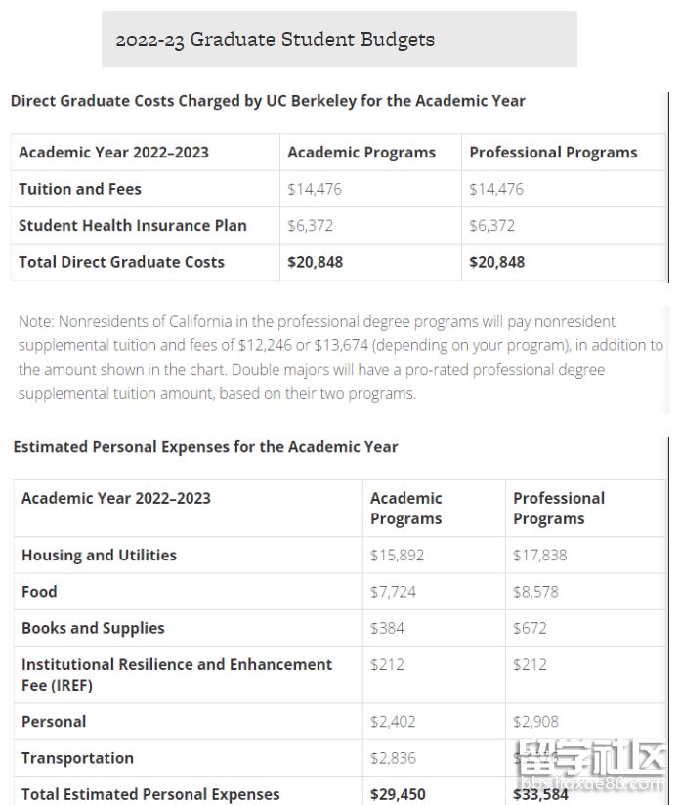Click the $29,450 total personal expenses value
680x805 pixels.
coord(398,794)
